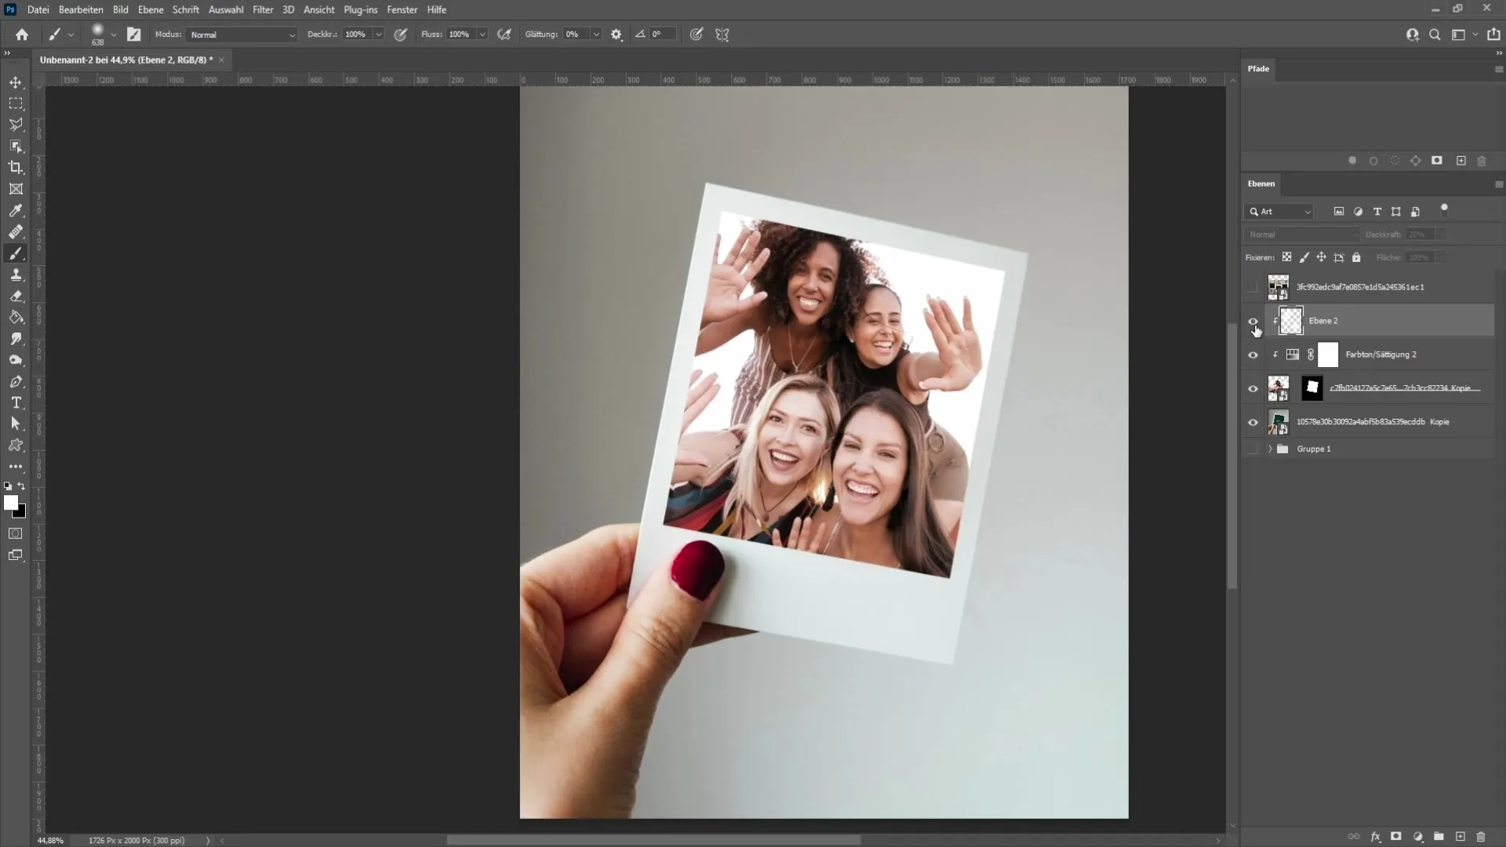1506x847 pixels.
Task: Select the Object Selection tool
Action: point(16,146)
